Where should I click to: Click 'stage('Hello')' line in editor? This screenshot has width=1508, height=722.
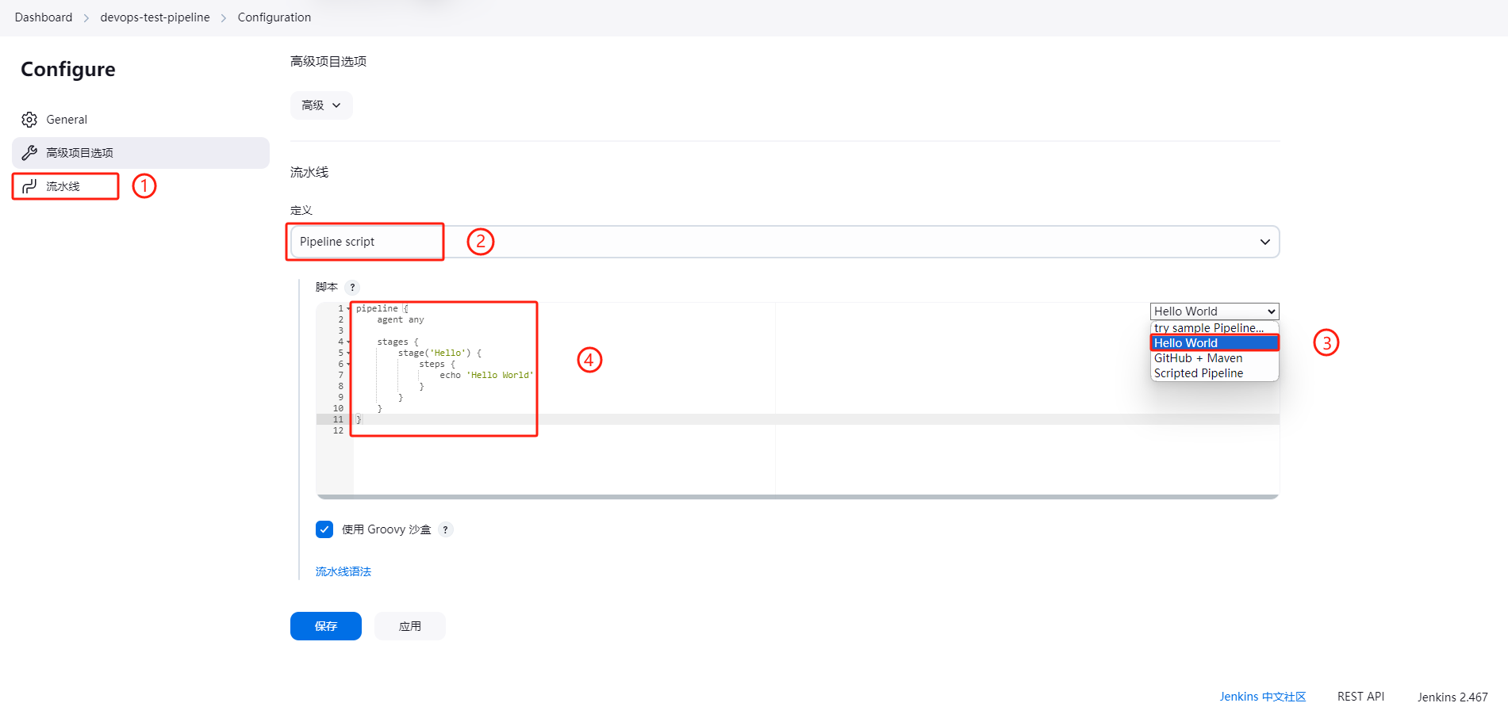click(439, 353)
